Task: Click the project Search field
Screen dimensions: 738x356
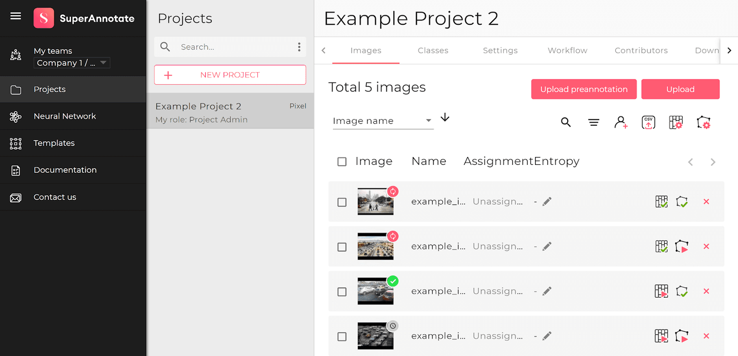Action: (x=230, y=47)
